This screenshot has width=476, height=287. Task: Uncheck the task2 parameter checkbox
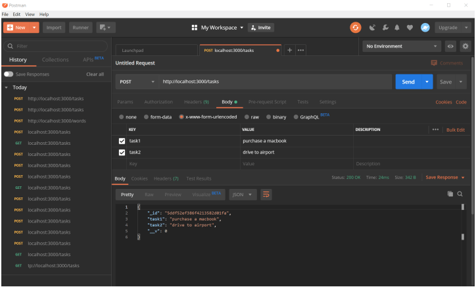point(122,152)
